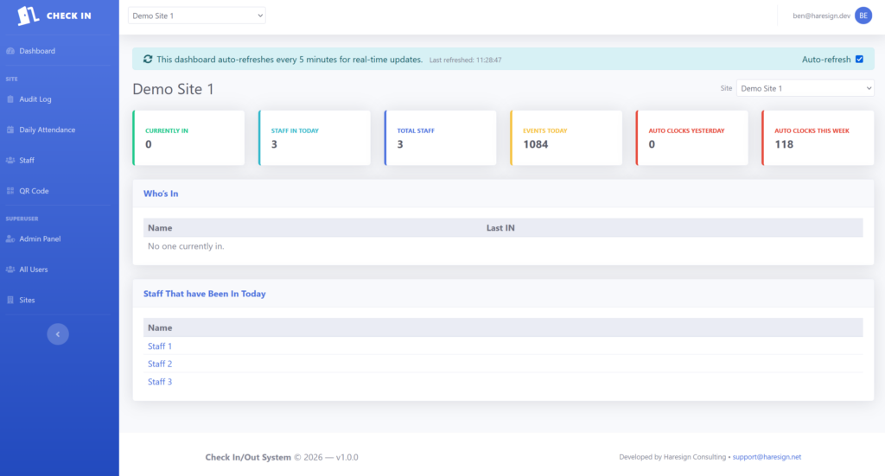Open All Users menu item
The image size is (885, 476).
34,270
